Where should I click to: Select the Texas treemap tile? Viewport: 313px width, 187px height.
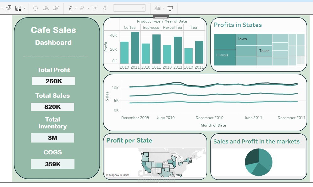[x=265, y=51]
